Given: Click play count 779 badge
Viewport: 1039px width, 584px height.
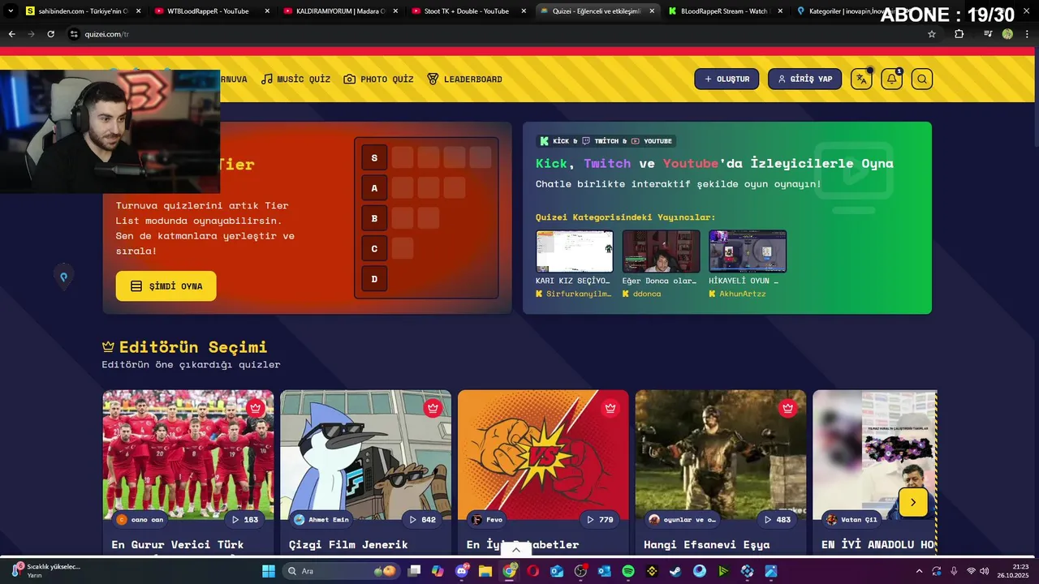Looking at the screenshot, I should pos(600,519).
